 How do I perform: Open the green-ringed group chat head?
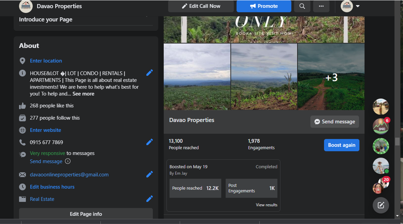pos(381,146)
